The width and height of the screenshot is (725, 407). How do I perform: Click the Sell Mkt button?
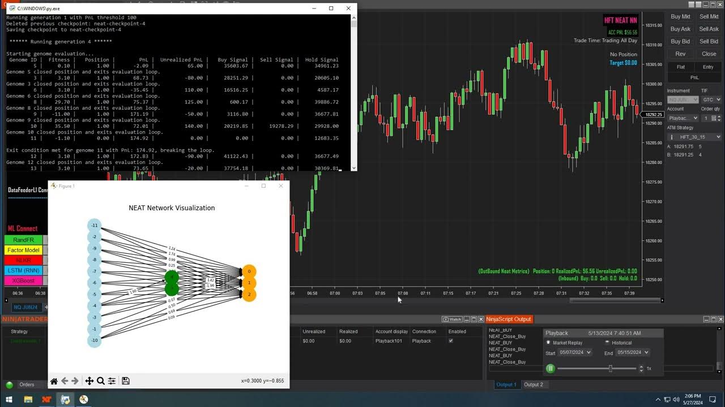coord(709,17)
